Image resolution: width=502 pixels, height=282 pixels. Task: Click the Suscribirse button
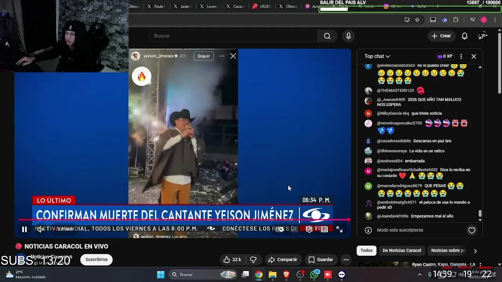96,260
